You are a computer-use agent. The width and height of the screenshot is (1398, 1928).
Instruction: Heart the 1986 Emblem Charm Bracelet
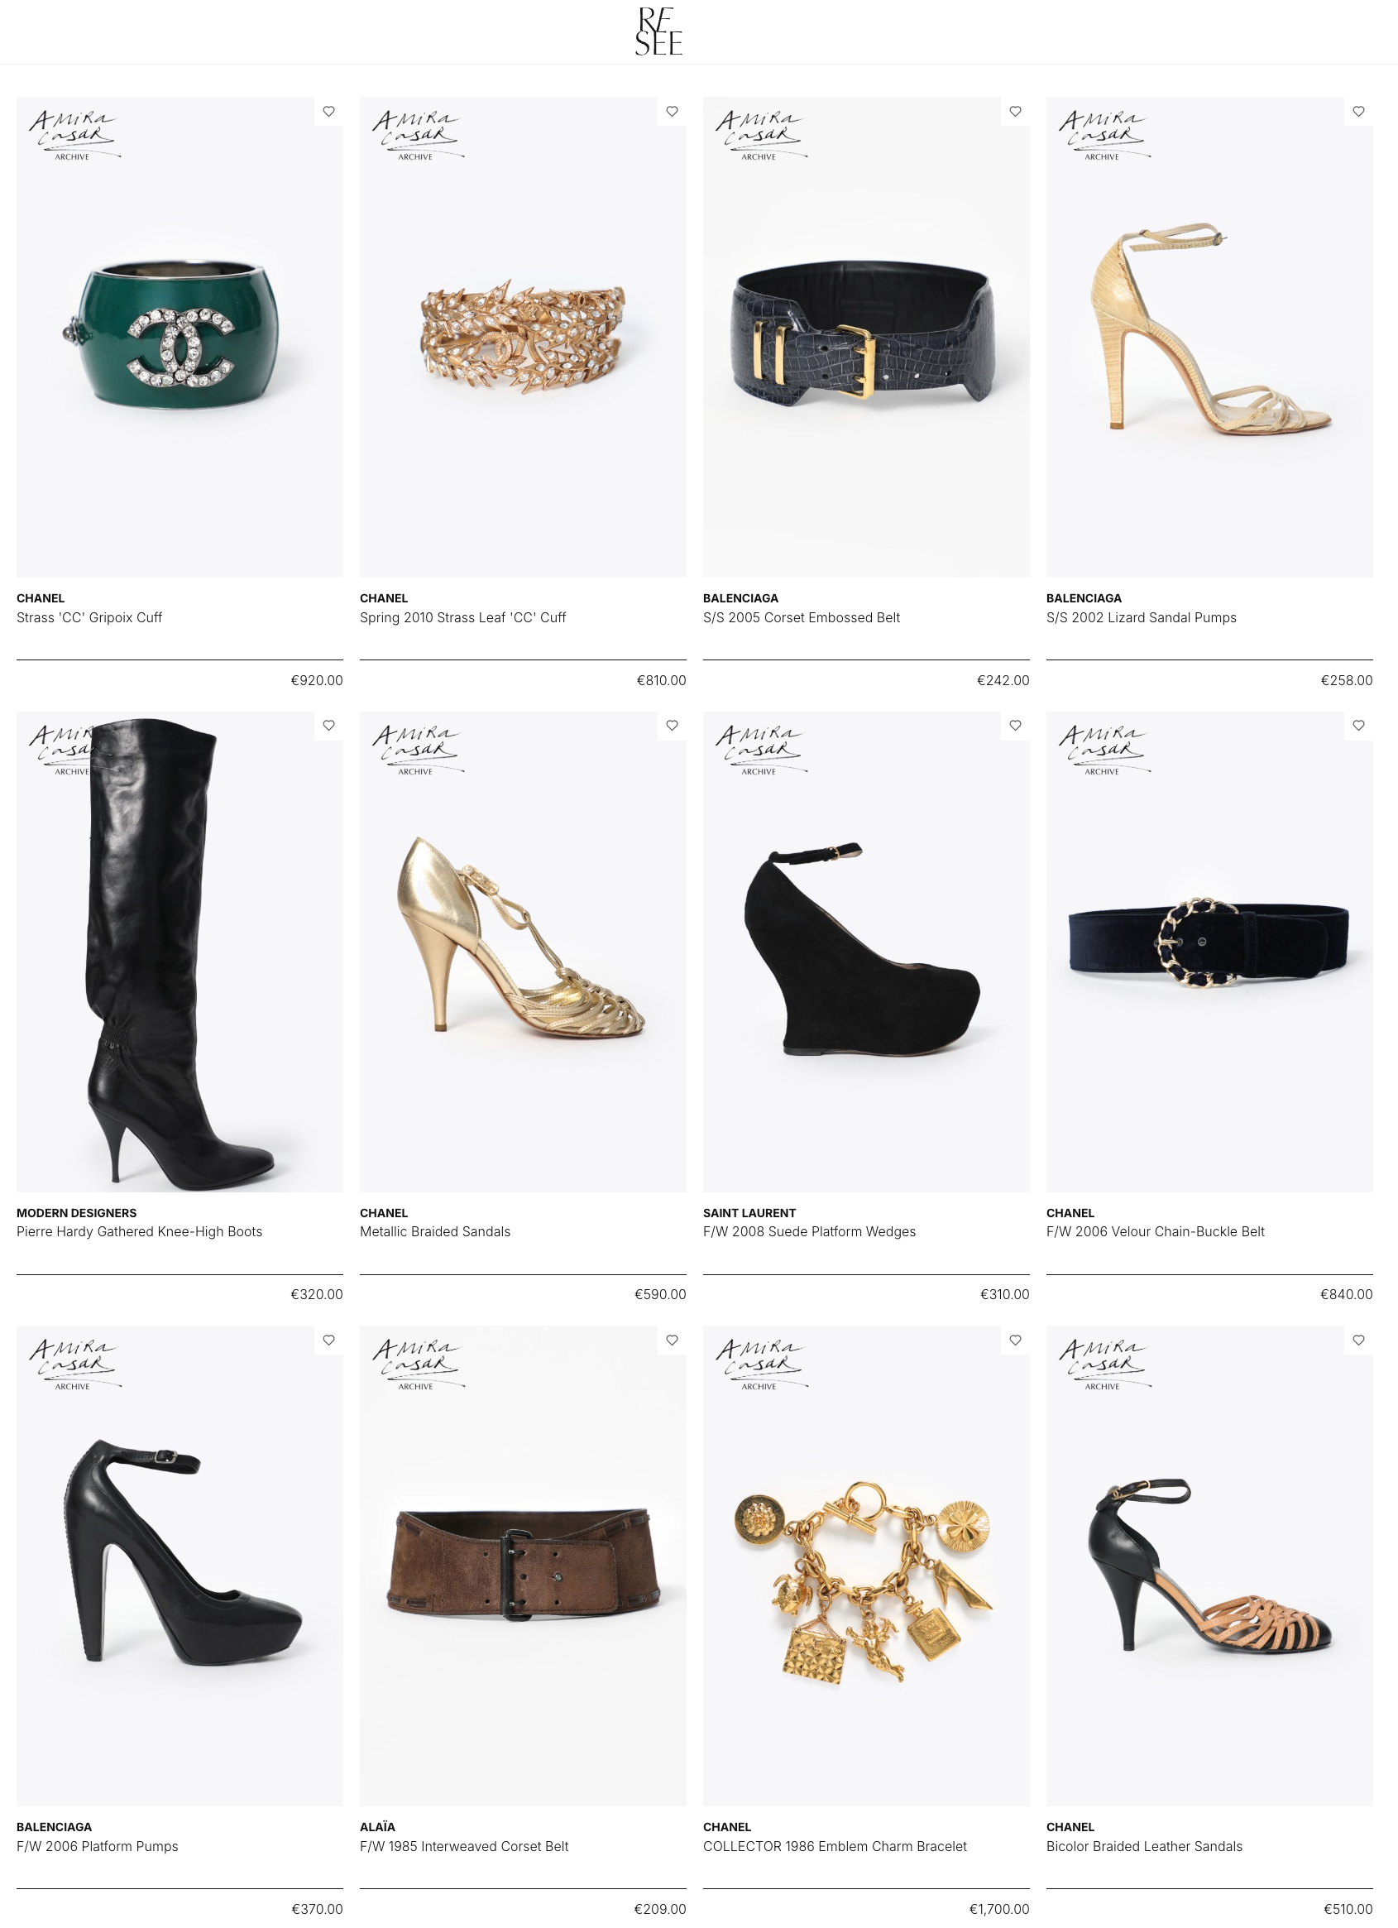(x=1016, y=1340)
